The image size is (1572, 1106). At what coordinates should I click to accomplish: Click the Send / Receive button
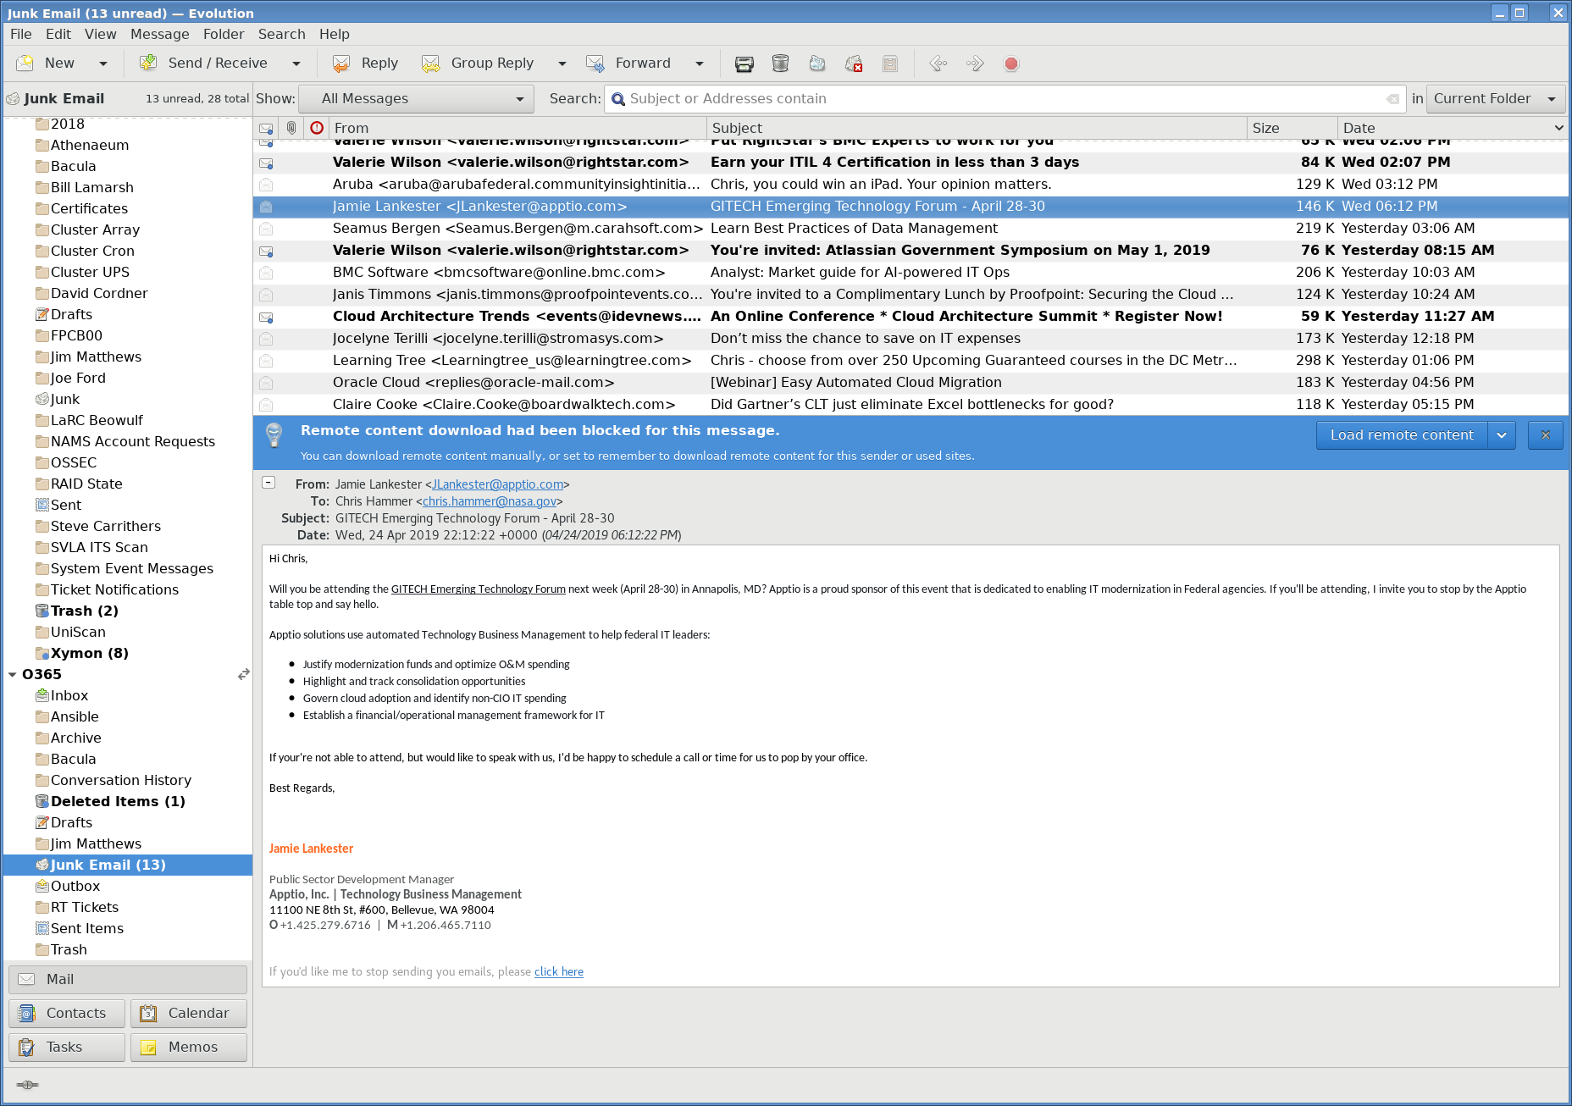click(x=204, y=64)
